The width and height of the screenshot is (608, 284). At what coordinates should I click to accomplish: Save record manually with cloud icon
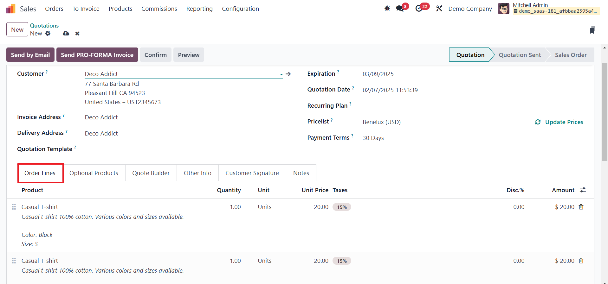(x=66, y=33)
